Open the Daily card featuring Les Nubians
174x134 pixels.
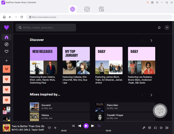pyautogui.click(x=142, y=60)
